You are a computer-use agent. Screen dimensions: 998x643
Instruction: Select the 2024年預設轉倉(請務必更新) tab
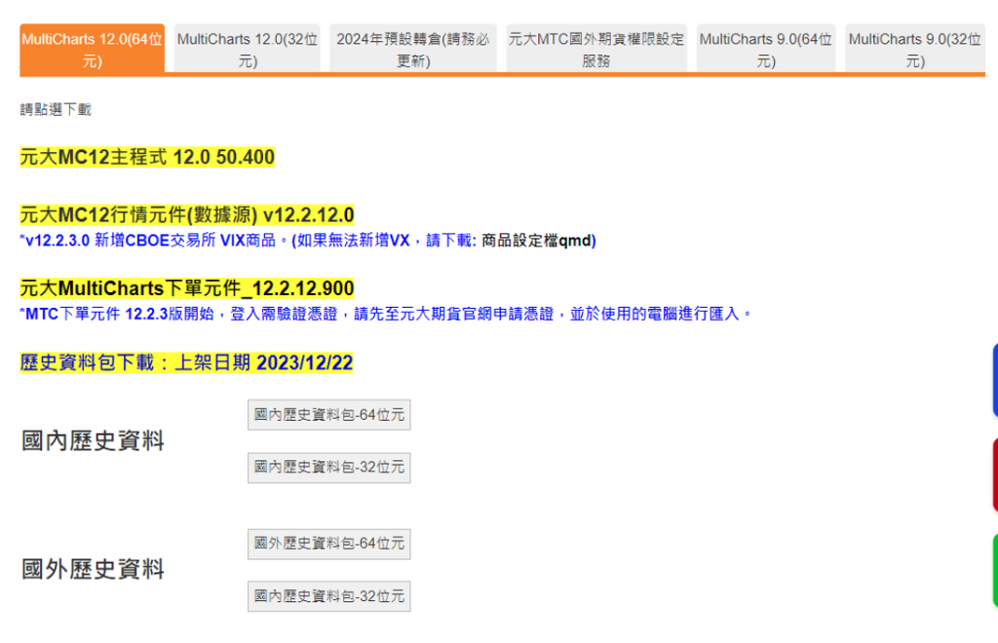pyautogui.click(x=413, y=50)
